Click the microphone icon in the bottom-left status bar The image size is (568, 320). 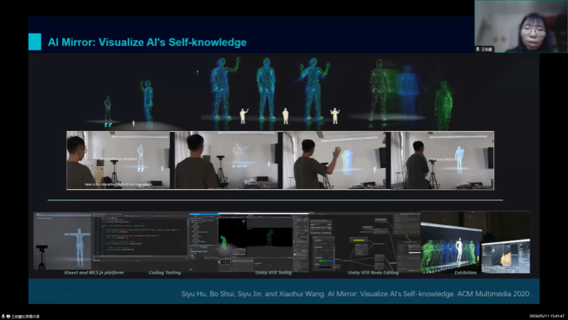click(3, 316)
